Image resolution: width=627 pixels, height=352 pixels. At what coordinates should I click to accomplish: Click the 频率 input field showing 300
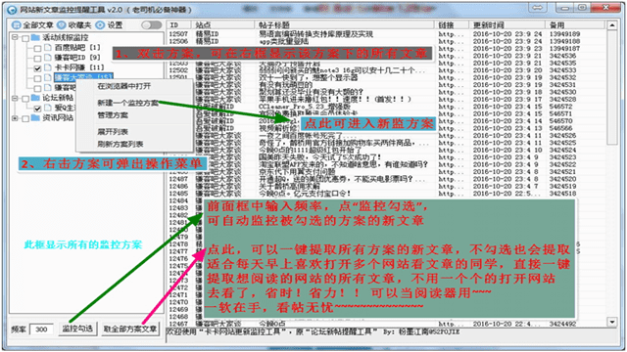coord(41,330)
